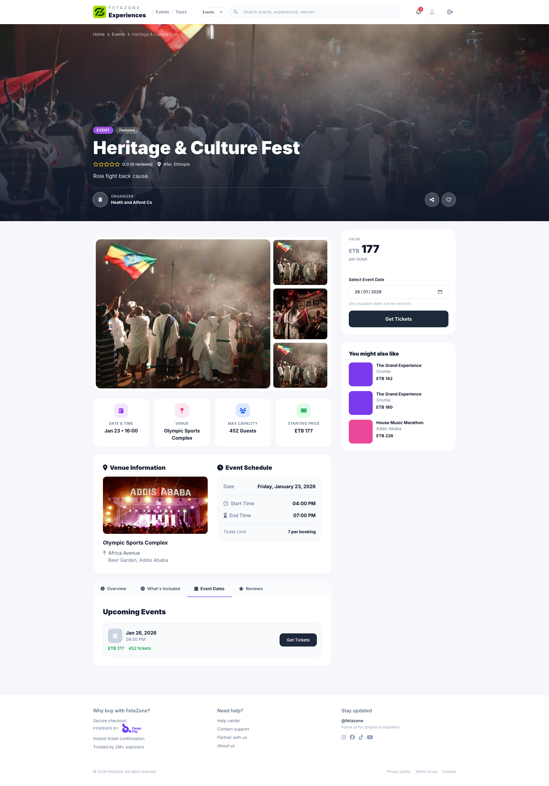Switch to the What's Included tab

[160, 588]
